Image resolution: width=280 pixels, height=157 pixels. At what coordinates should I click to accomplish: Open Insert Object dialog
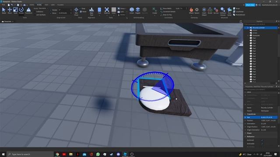click(x=204, y=11)
